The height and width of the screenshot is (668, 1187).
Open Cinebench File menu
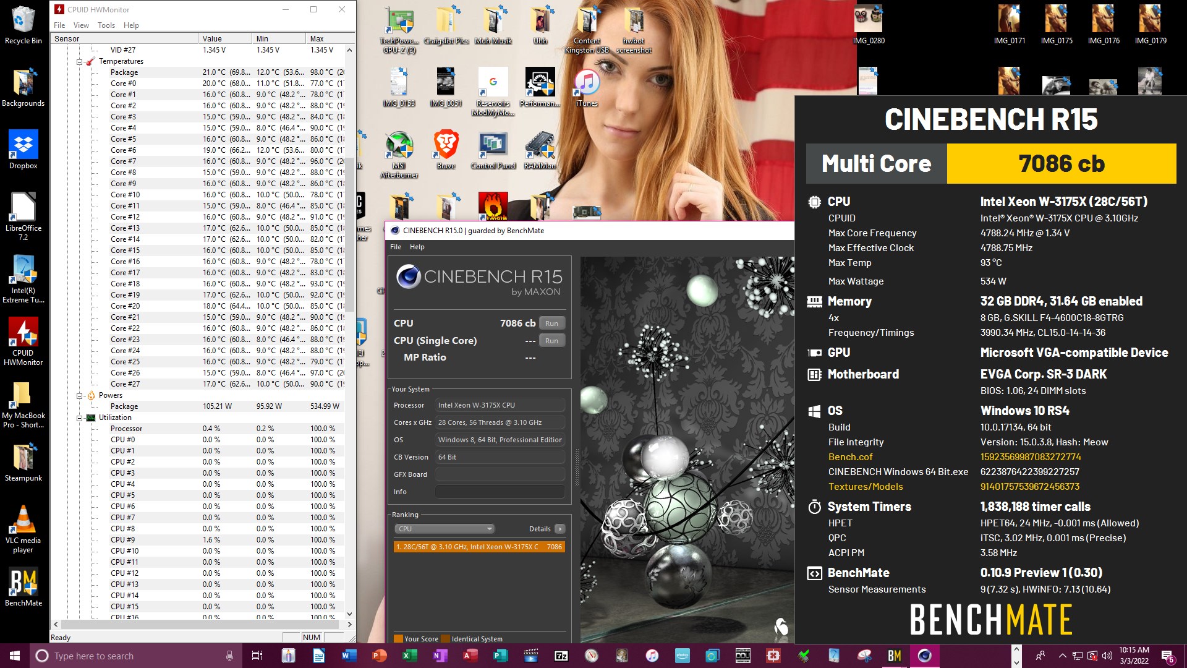pyautogui.click(x=396, y=247)
